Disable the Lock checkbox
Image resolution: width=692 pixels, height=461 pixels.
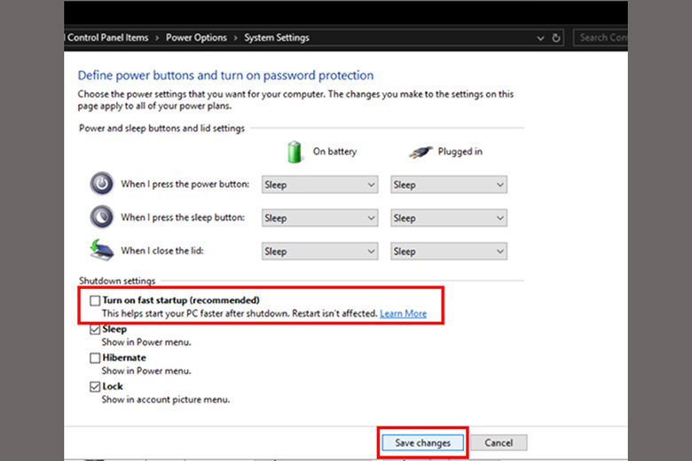click(95, 387)
